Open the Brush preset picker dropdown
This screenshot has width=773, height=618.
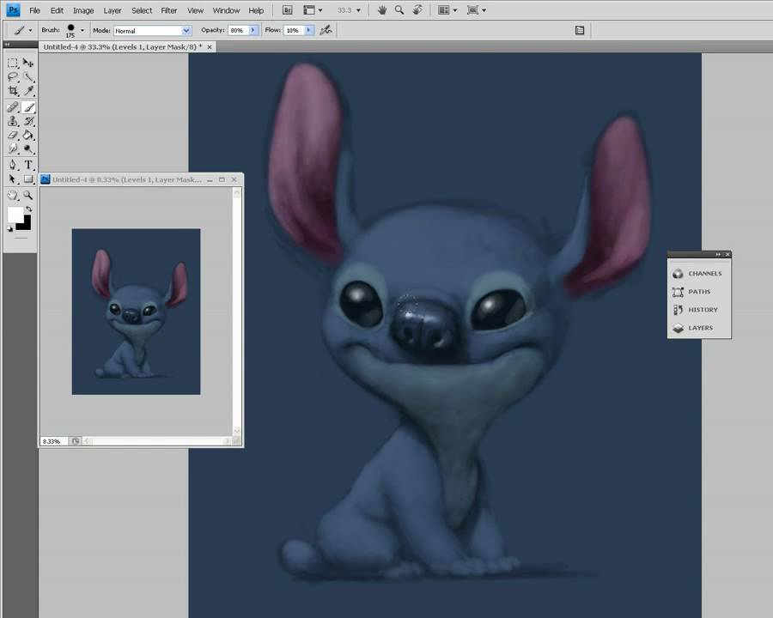point(82,30)
